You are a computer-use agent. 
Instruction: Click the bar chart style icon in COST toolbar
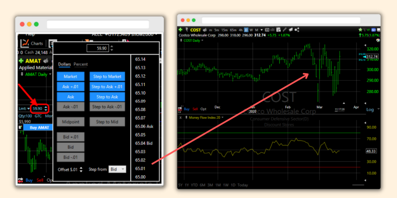pyautogui.click(x=272, y=30)
